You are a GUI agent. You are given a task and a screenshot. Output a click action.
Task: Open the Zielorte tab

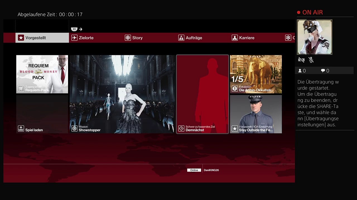click(x=96, y=38)
